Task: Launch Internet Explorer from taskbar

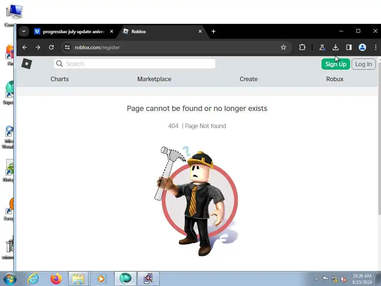Action: click(33, 279)
